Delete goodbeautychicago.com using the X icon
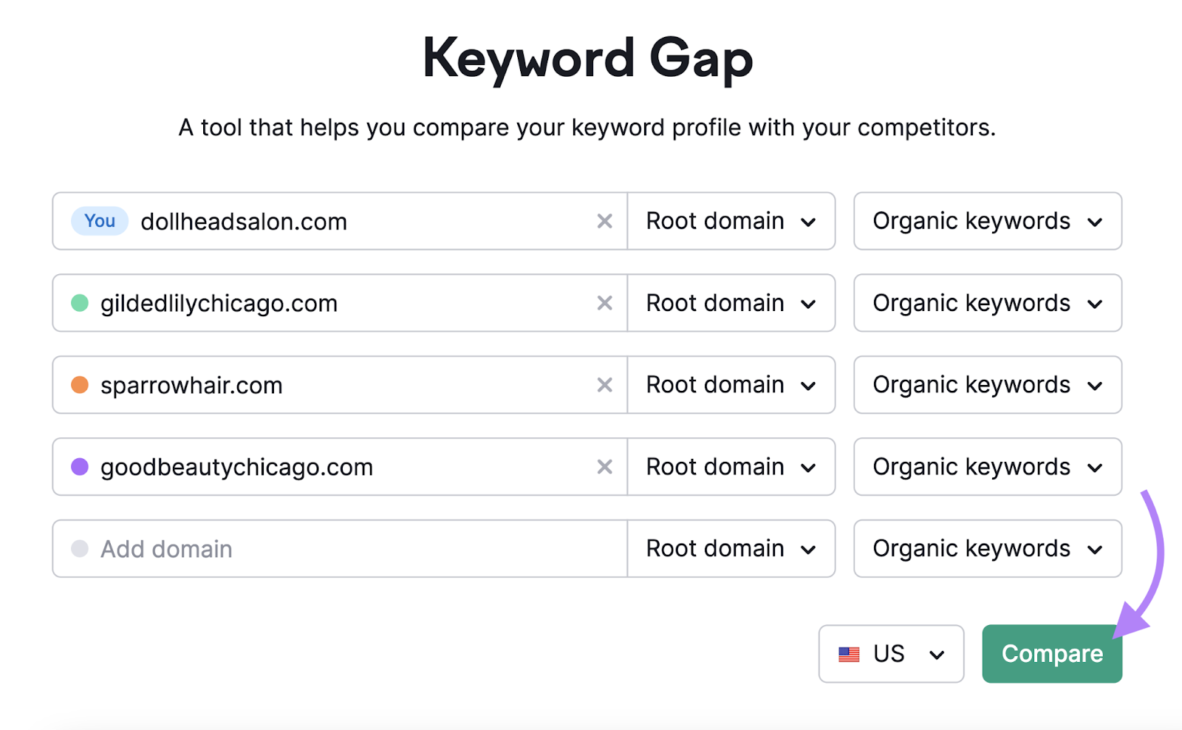The height and width of the screenshot is (730, 1182). point(604,466)
